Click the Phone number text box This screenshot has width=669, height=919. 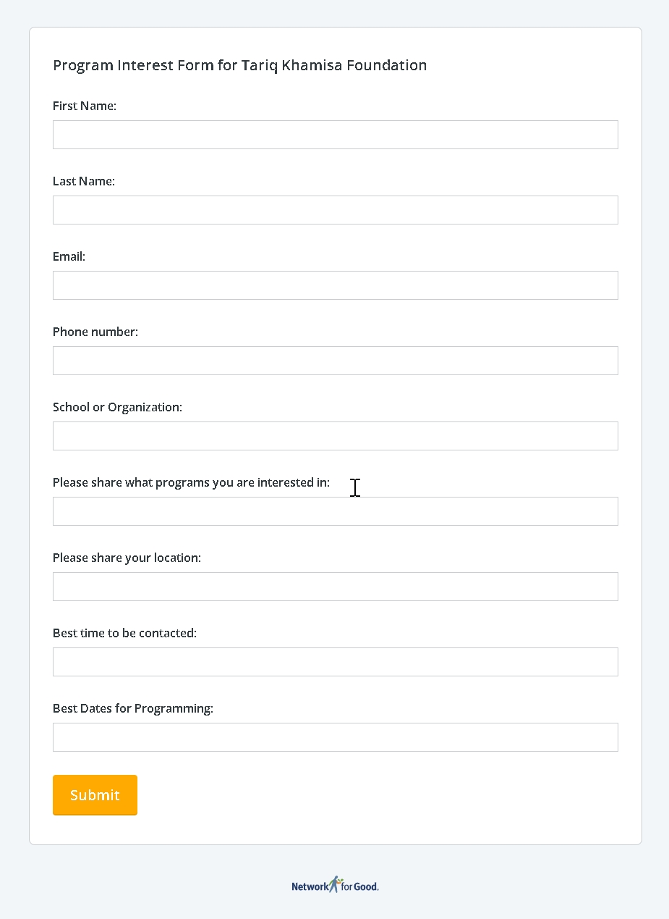point(336,361)
